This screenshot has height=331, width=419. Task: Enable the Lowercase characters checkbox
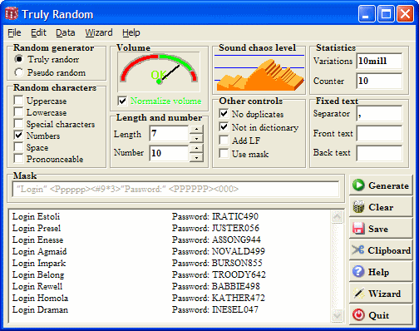[x=18, y=112]
